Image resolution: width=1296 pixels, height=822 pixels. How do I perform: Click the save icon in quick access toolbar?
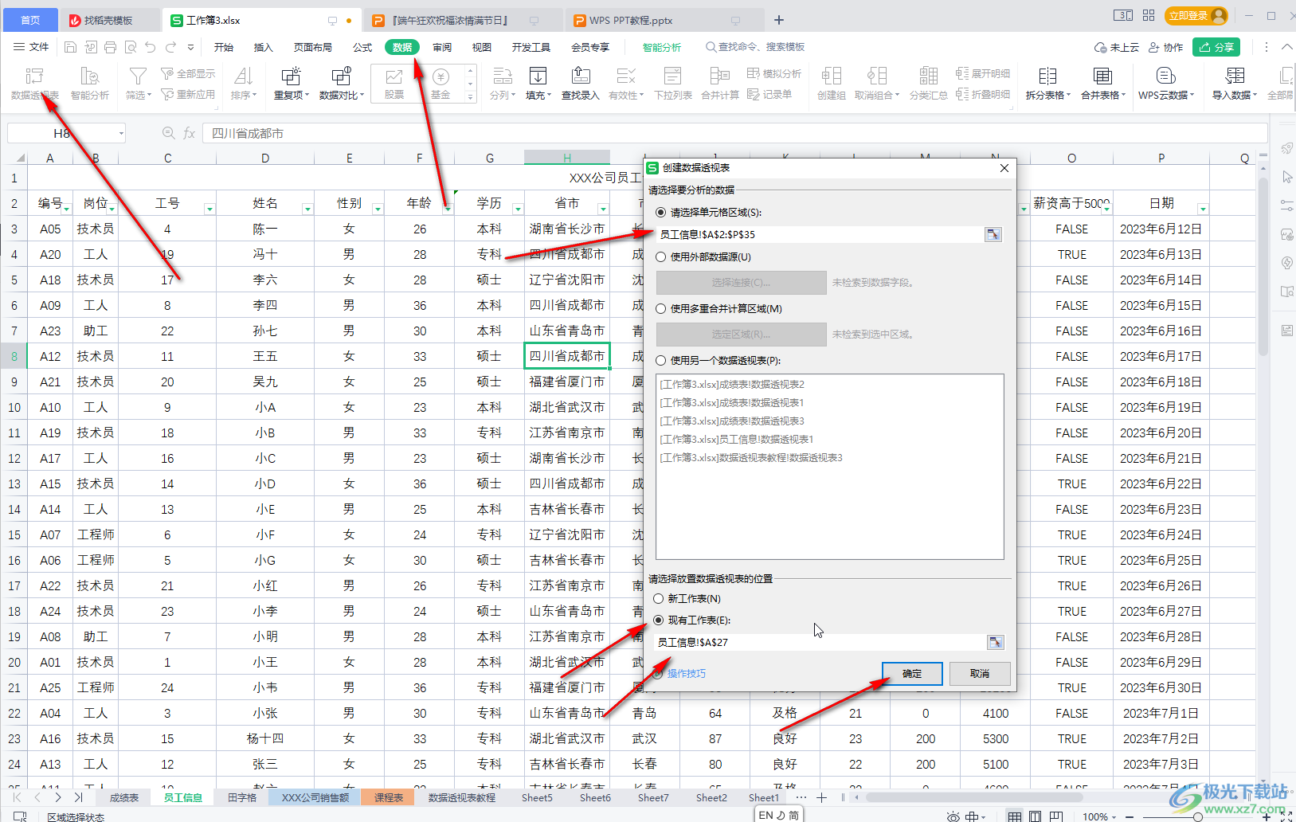70,47
